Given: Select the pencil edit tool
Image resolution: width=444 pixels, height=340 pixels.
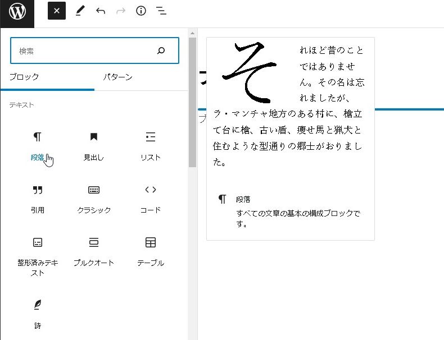Looking at the screenshot, I should click(79, 11).
